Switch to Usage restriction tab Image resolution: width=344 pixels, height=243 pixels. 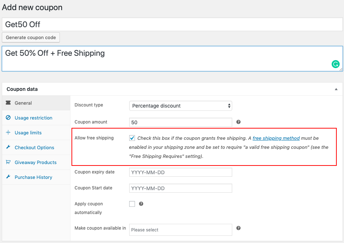pos(33,118)
